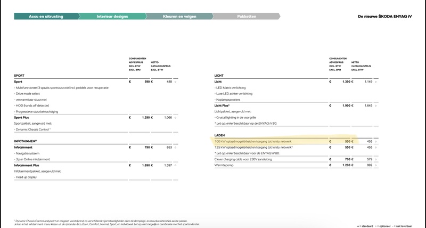Click Licht Plus price 1.990
Viewport: 426px width, 228px height.
[x=347, y=105]
